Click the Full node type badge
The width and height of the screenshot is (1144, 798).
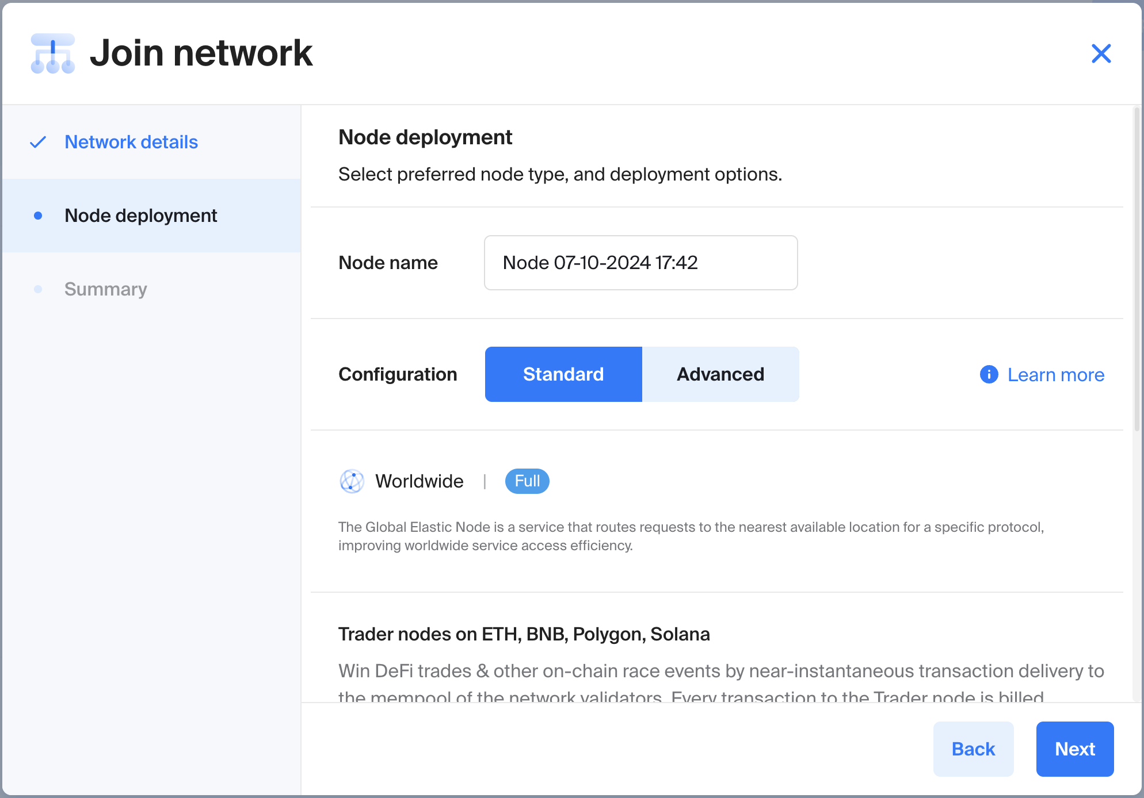pyautogui.click(x=527, y=481)
